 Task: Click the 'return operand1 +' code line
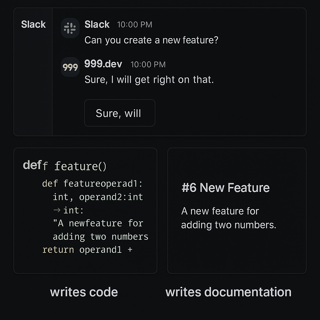87,250
